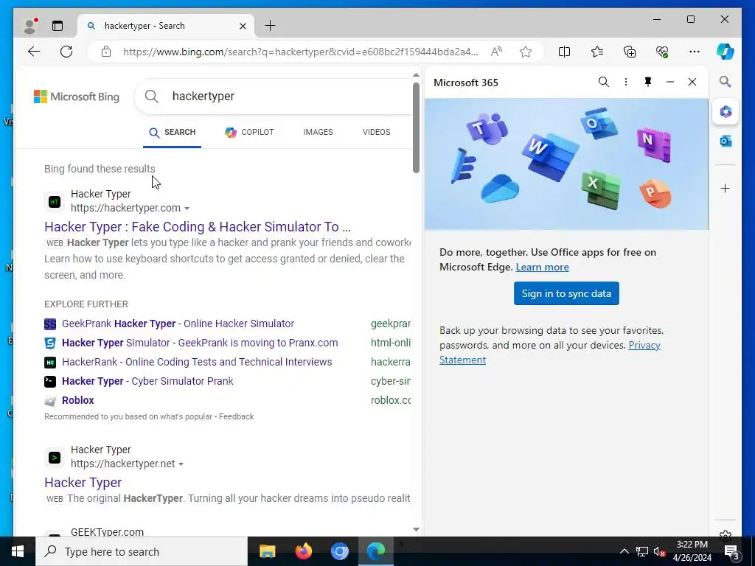Open a new tab with plus button

tap(271, 26)
